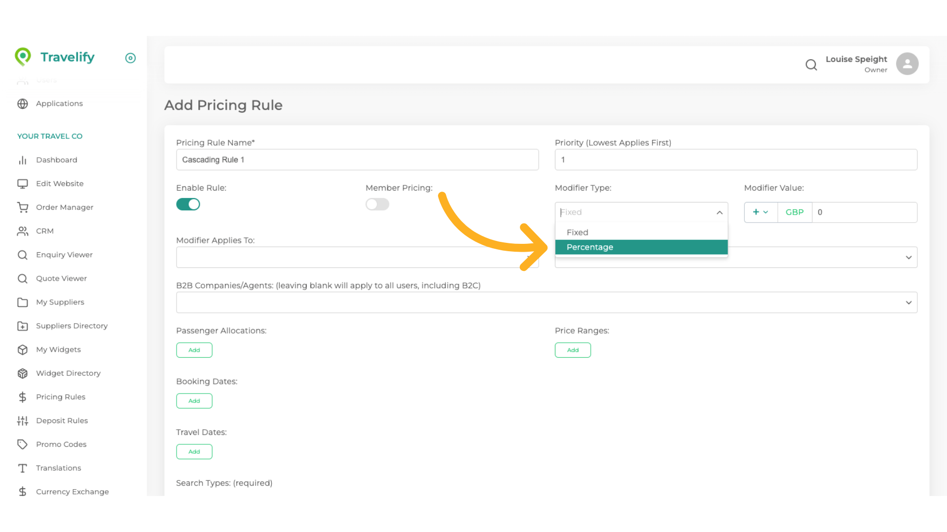Open the Translations menu item
This screenshot has width=947, height=532.
(58, 467)
